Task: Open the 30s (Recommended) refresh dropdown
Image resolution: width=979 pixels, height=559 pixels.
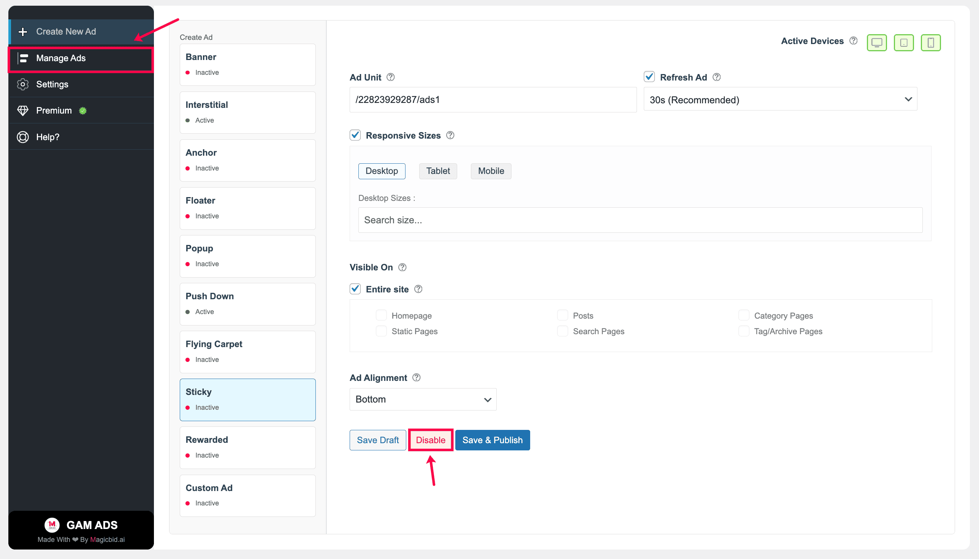Action: (780, 99)
